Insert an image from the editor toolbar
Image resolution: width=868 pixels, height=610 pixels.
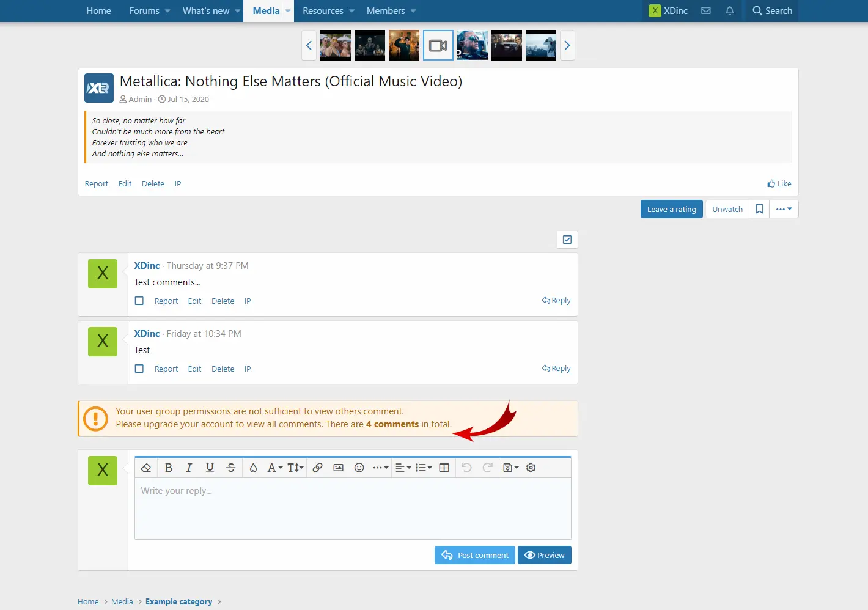click(338, 468)
